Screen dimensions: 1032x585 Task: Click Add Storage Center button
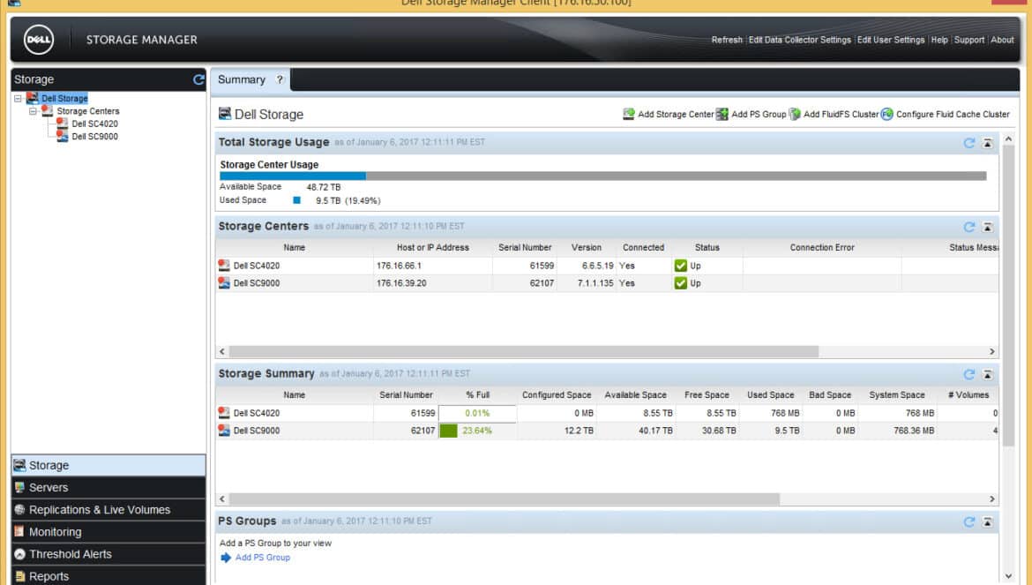point(668,115)
